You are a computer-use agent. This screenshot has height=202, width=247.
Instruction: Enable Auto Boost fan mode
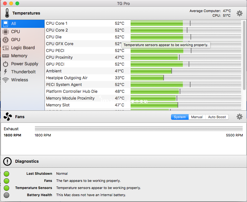tap(217, 117)
